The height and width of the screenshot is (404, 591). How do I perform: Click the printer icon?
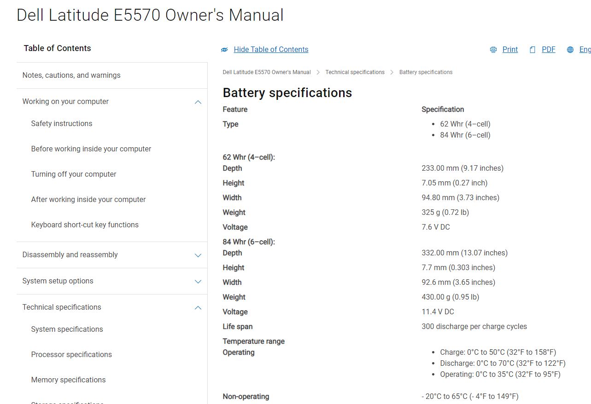point(493,50)
